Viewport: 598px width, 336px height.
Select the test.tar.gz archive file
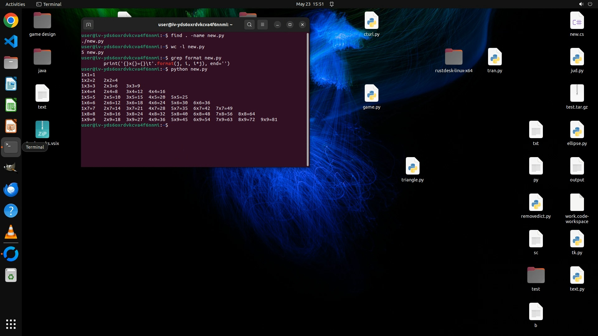click(577, 93)
